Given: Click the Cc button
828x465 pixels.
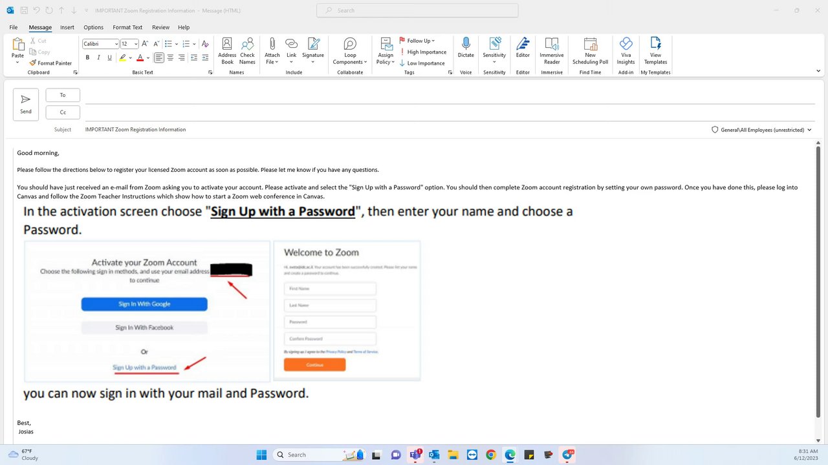Looking at the screenshot, I should pos(63,112).
